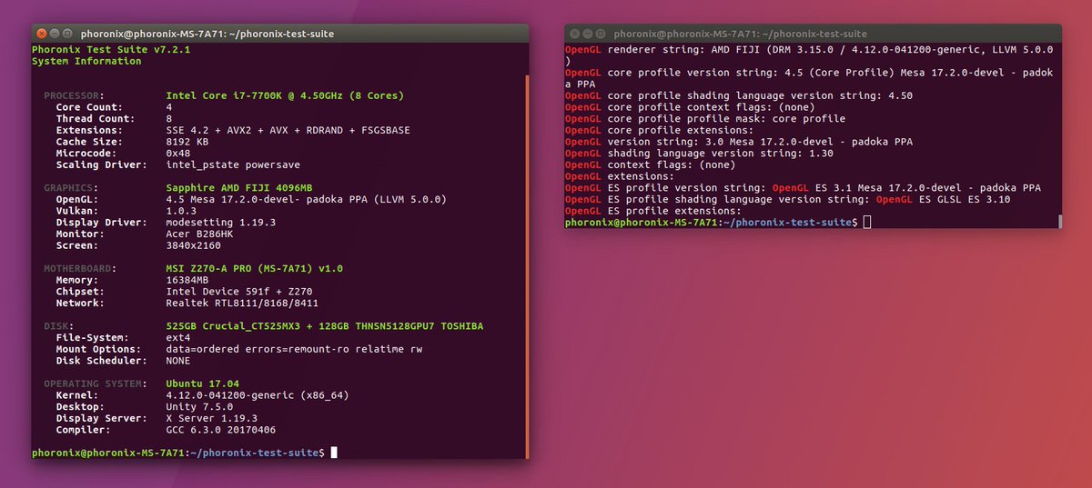The height and width of the screenshot is (488, 1092).
Task: Click "Intel Core i7-7700K @ 4.50GHz (8 Cores)"
Action: coord(285,95)
